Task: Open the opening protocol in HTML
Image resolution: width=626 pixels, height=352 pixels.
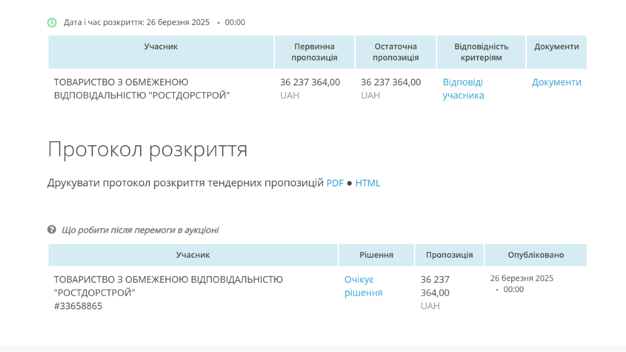Action: tap(368, 183)
